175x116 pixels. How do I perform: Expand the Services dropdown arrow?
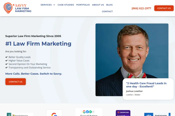[x=54, y=5]
